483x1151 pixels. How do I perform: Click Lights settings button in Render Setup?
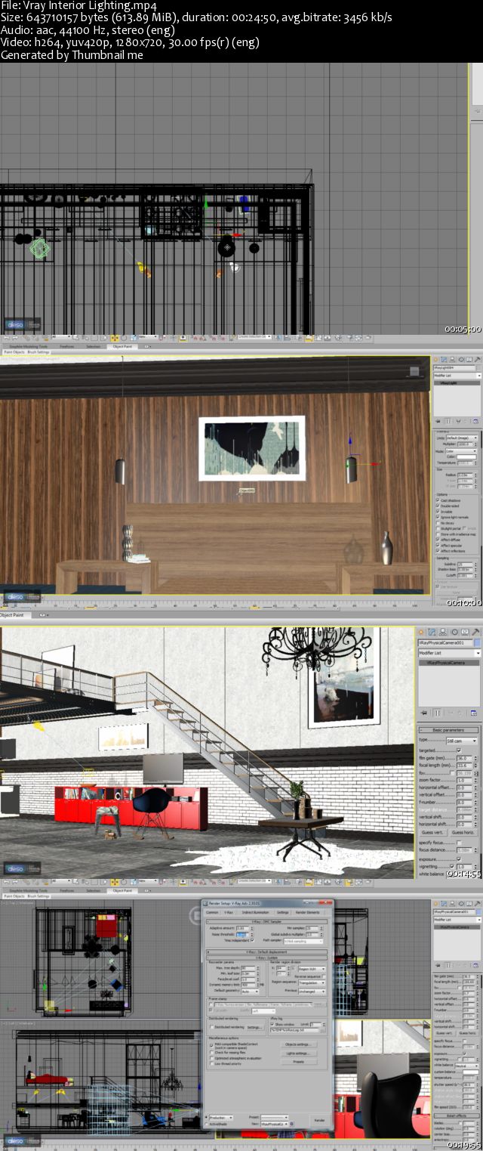coord(299,1054)
